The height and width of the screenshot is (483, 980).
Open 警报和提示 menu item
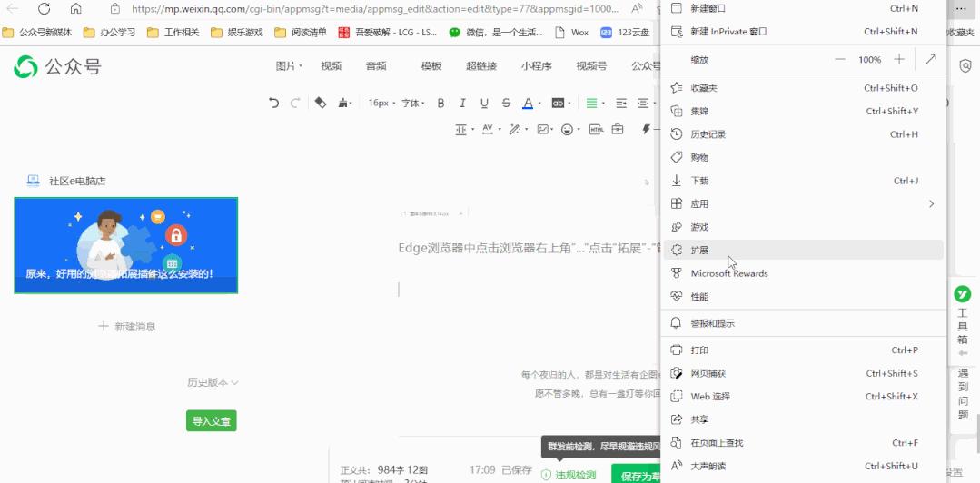click(x=803, y=324)
